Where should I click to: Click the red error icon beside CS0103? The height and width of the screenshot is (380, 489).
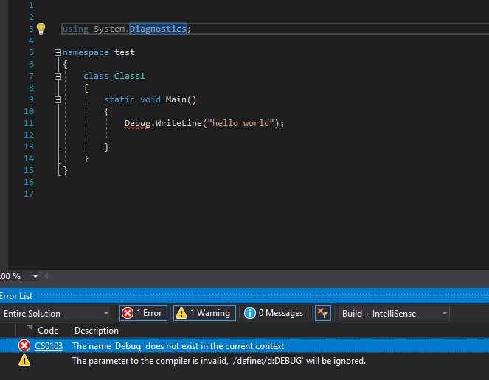24,345
